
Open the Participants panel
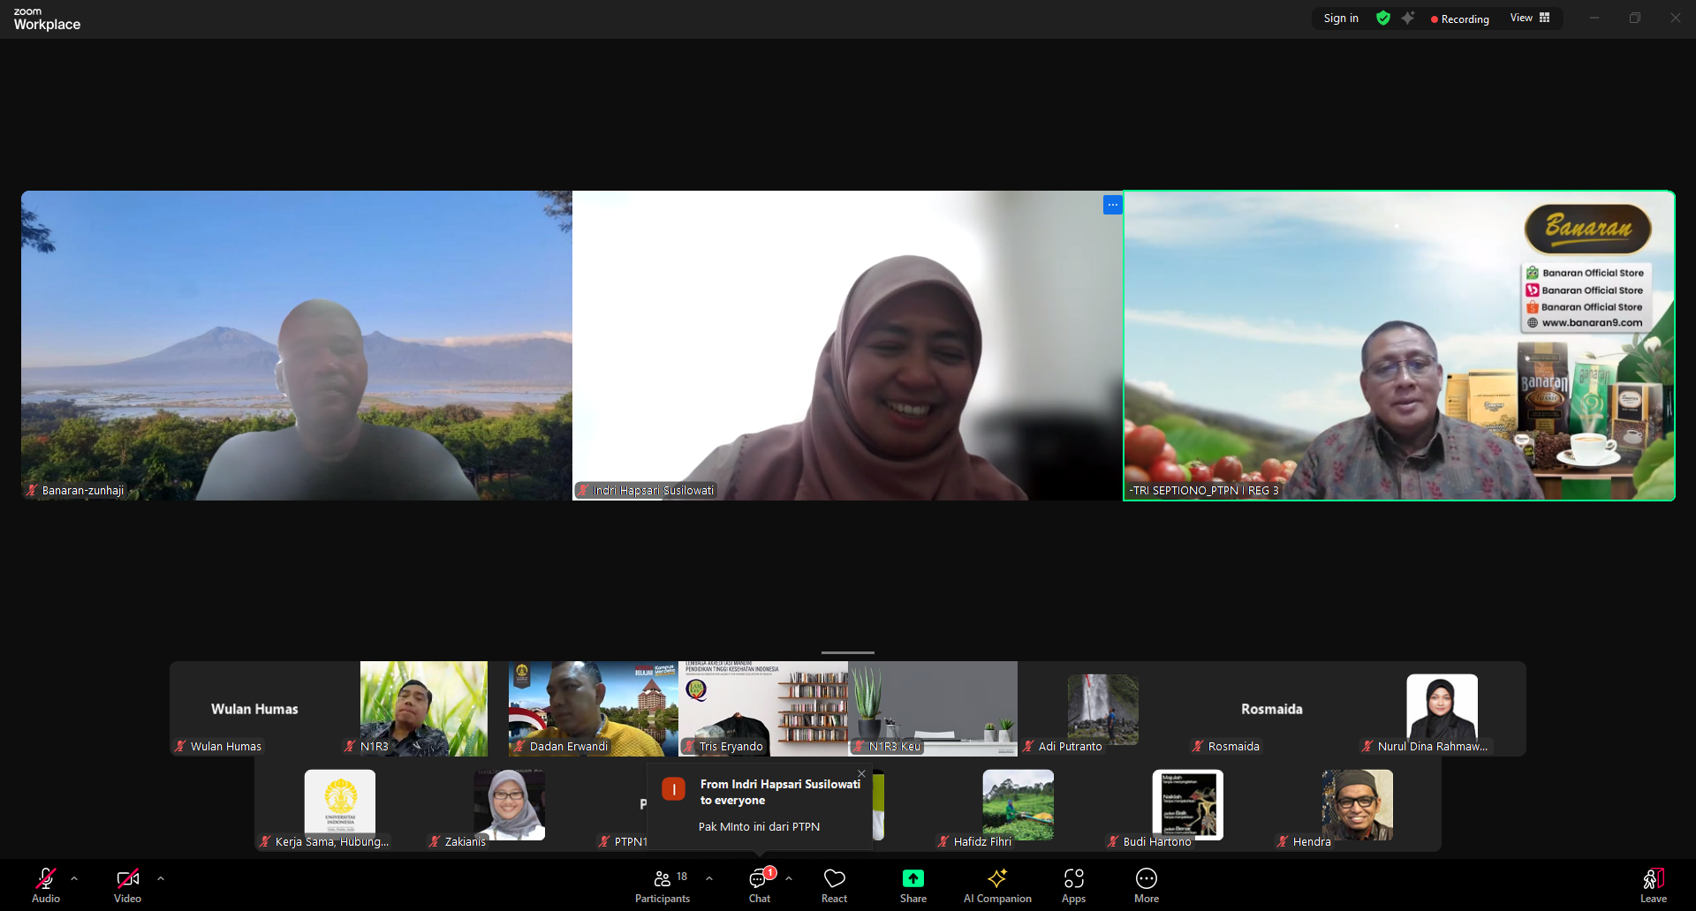coord(662,885)
